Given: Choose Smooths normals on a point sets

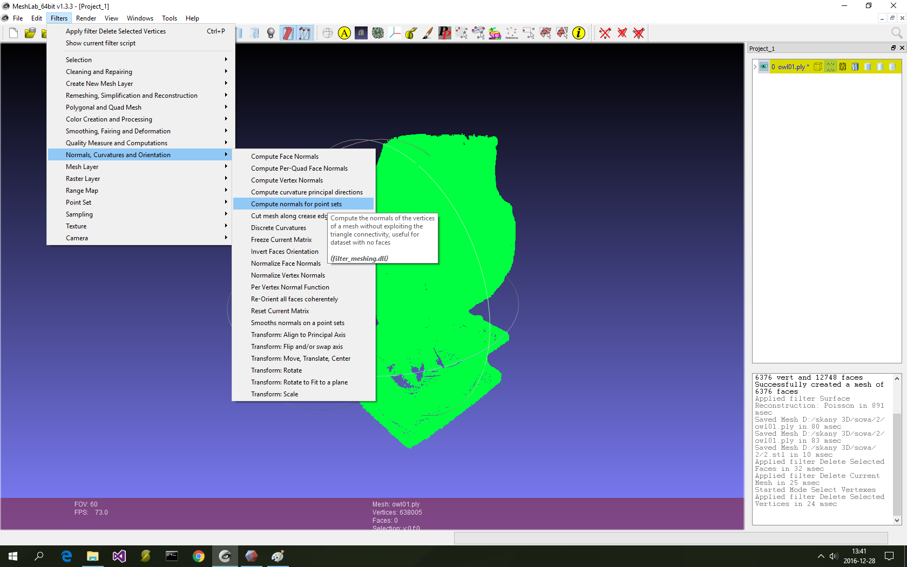Looking at the screenshot, I should click(x=303, y=323).
